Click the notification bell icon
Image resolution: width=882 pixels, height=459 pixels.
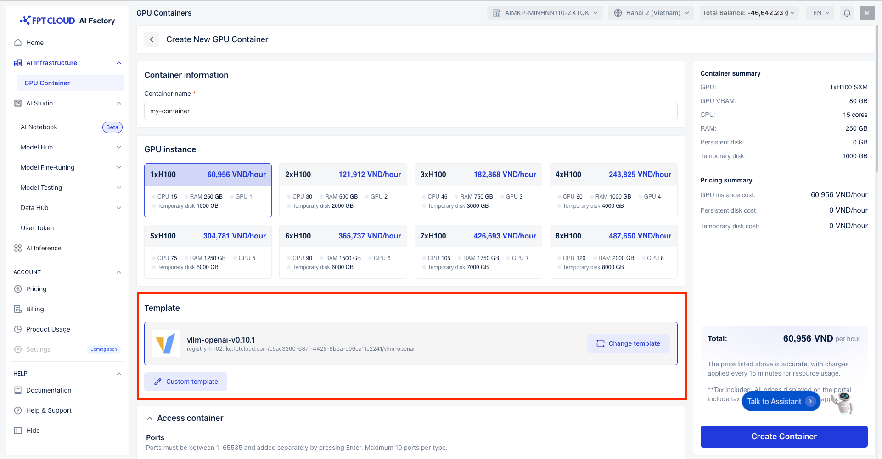click(x=847, y=13)
